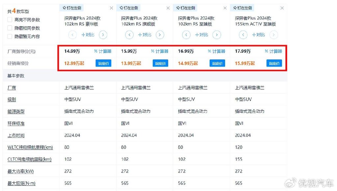Click the 17.99万 manufacturer guide price
This screenshot has width=337, height=191.
click(x=243, y=51)
